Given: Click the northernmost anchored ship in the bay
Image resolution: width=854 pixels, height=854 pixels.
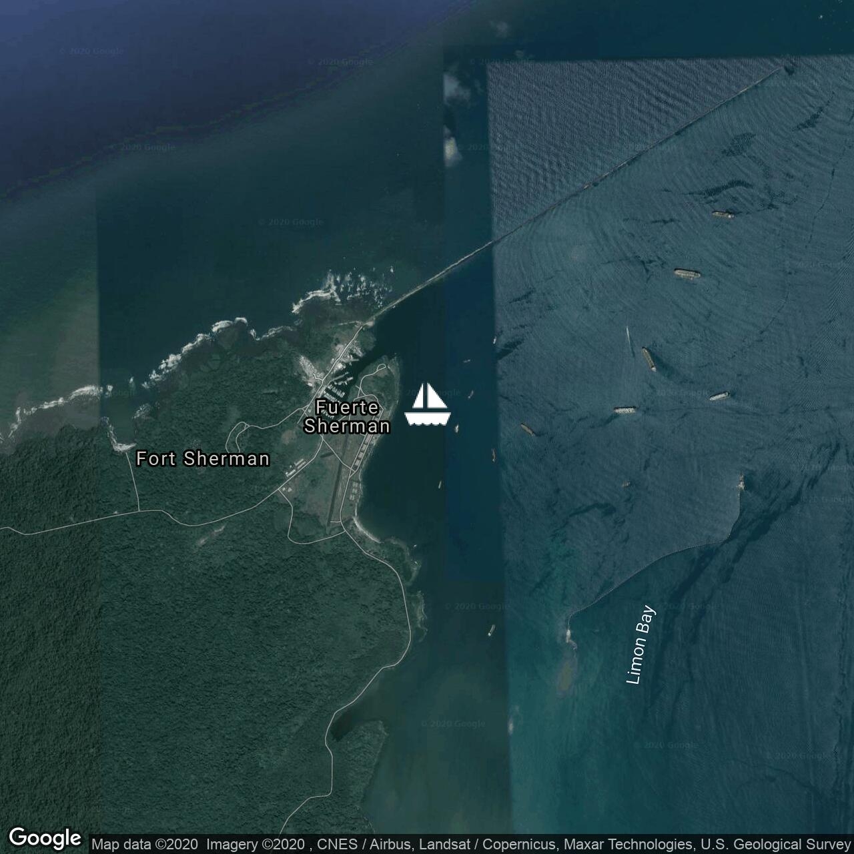Looking at the screenshot, I should coord(723,215).
